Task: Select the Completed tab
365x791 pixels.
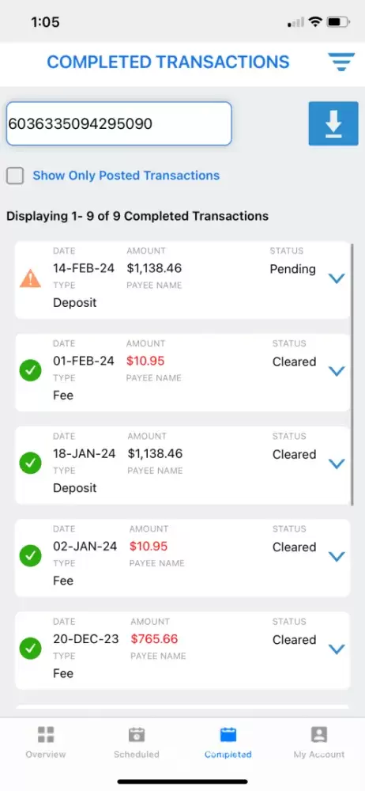Action: coord(228,743)
